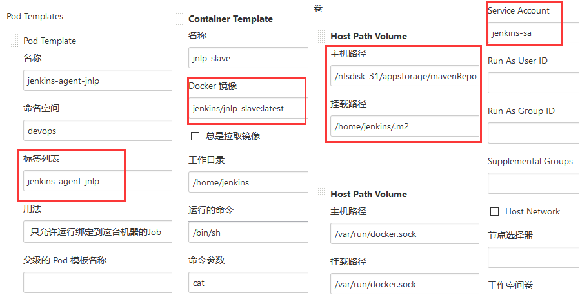580x304 pixels.
Task: Open the 用法 usage dropdown
Action: (x=97, y=232)
